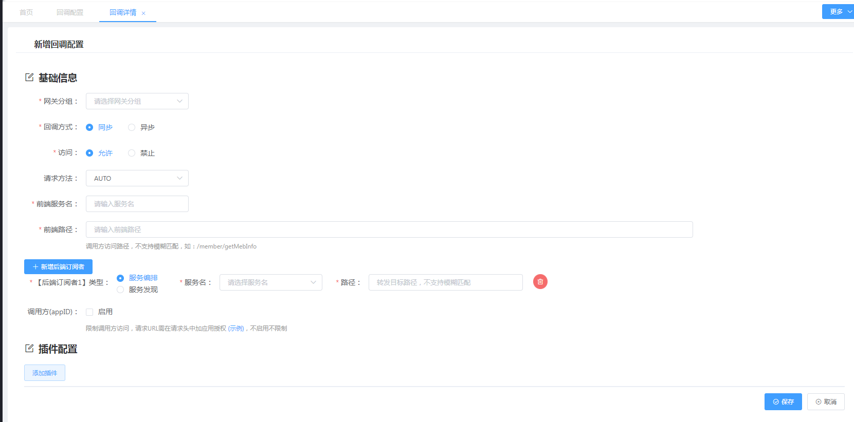
Task: Click the 添加插件 button
Action: pyautogui.click(x=45, y=373)
